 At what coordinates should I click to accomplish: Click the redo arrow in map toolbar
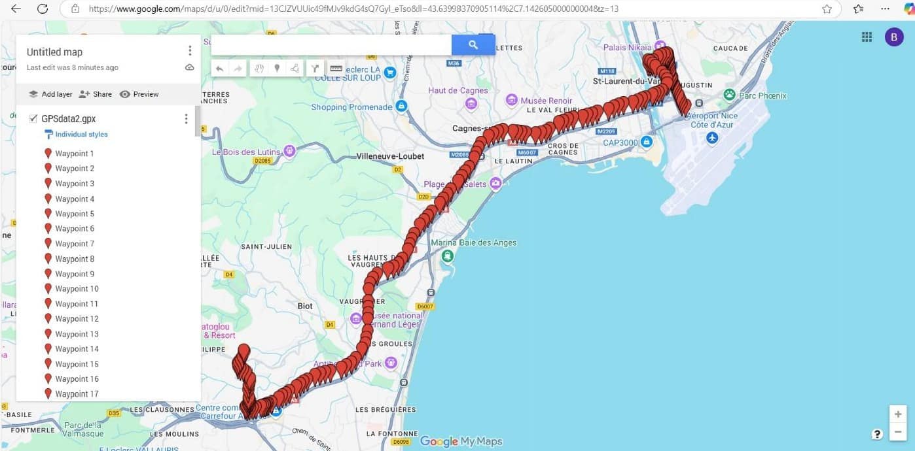[238, 68]
